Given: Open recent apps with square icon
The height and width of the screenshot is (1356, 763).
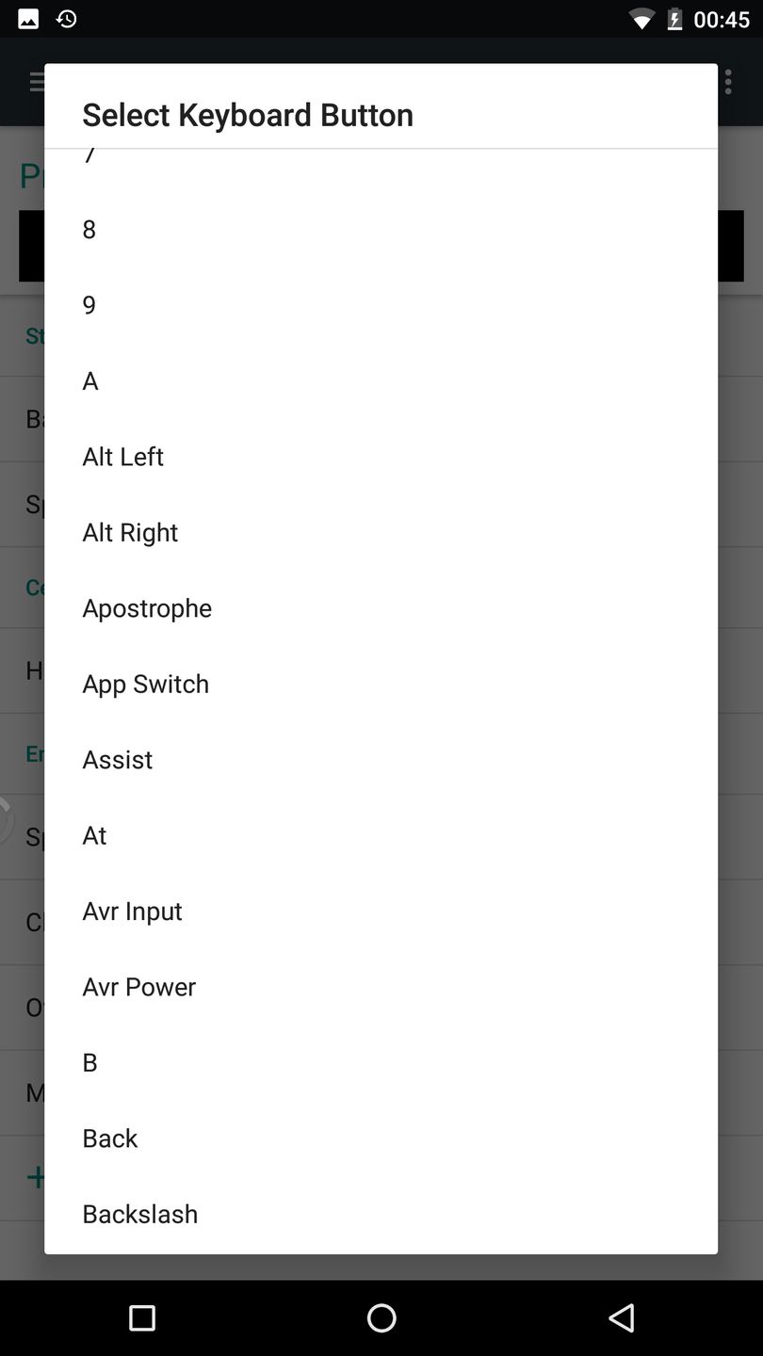Looking at the screenshot, I should click(142, 1317).
